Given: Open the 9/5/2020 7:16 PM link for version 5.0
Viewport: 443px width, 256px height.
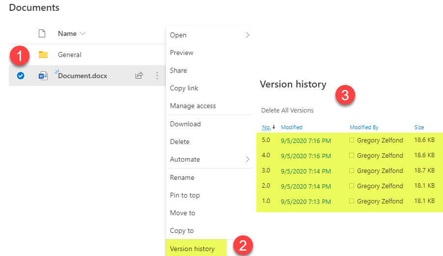Looking at the screenshot, I should pyautogui.click(x=305, y=141).
